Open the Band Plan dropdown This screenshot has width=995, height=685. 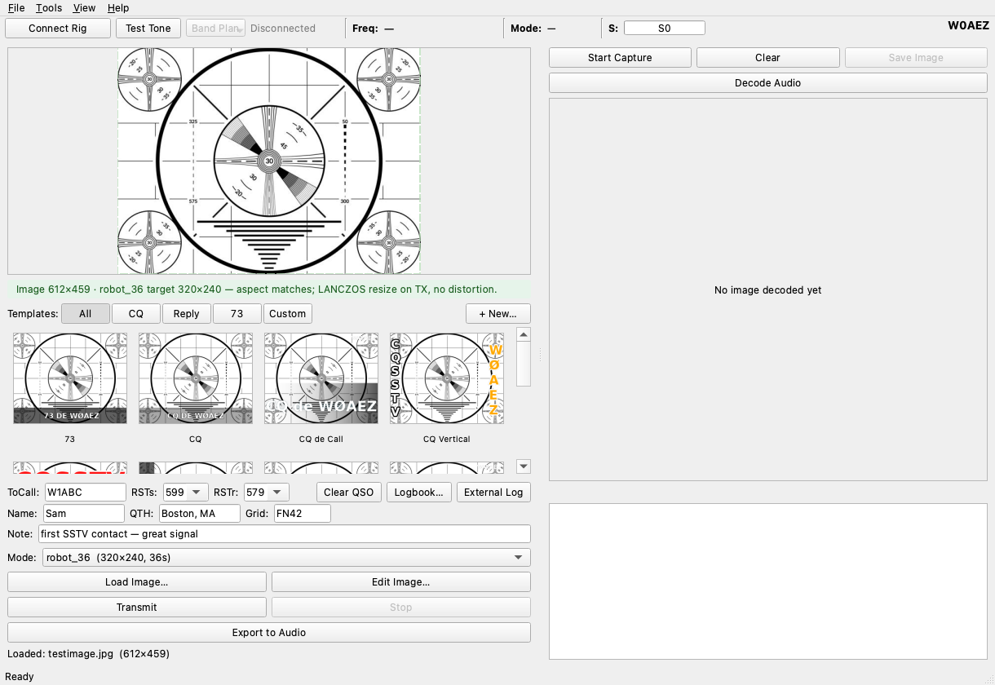coord(215,28)
